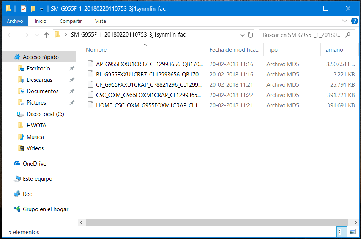This screenshot has height=239, width=361.
Task: Switch to the Vista ribbon tab
Action: (x=101, y=21)
